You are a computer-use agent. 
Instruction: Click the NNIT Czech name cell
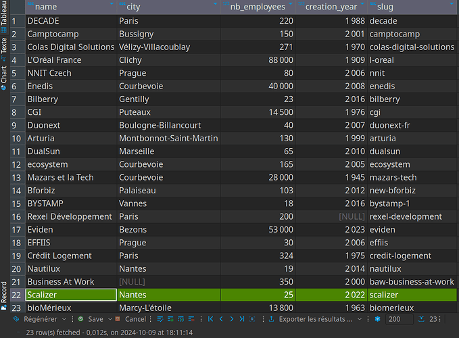coord(71,73)
